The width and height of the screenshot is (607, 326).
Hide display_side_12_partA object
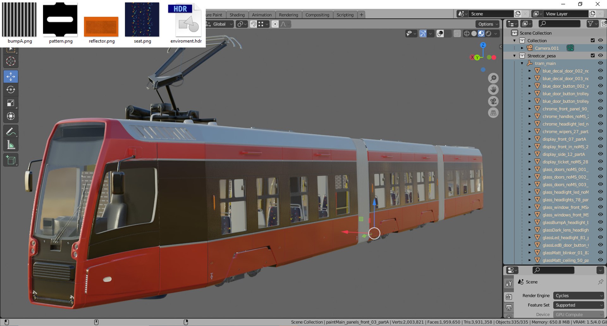[x=600, y=154]
